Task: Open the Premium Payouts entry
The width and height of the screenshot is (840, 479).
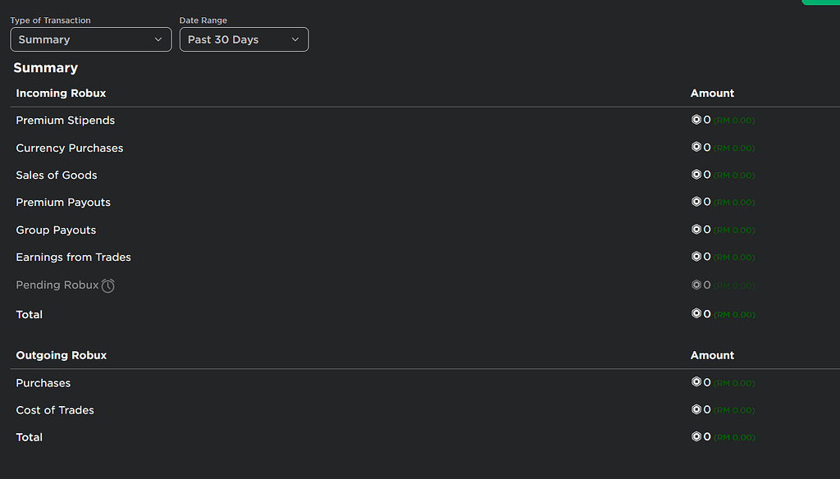Action: [63, 203]
